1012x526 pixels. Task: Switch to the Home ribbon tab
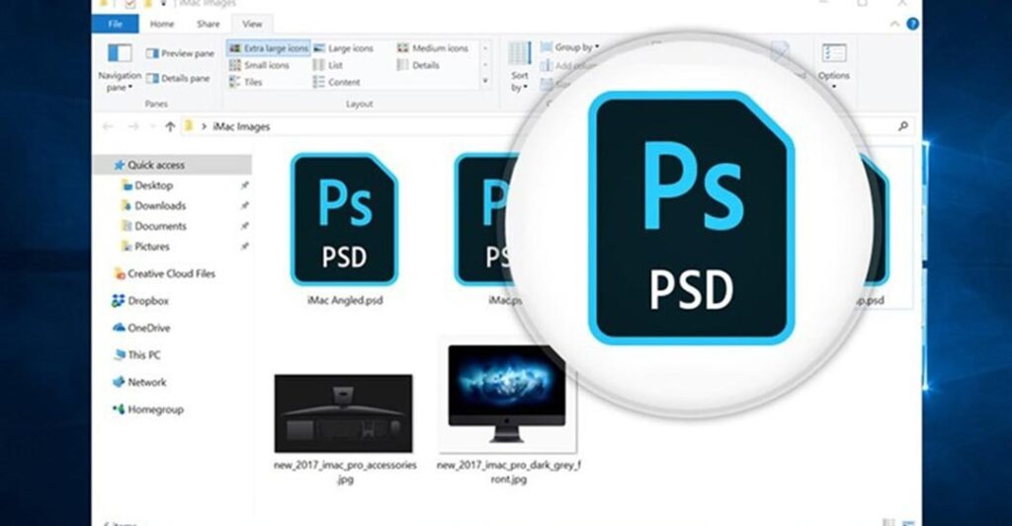point(162,24)
